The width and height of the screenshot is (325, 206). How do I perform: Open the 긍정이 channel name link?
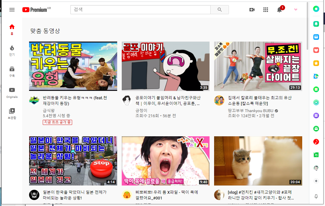tap(141, 111)
